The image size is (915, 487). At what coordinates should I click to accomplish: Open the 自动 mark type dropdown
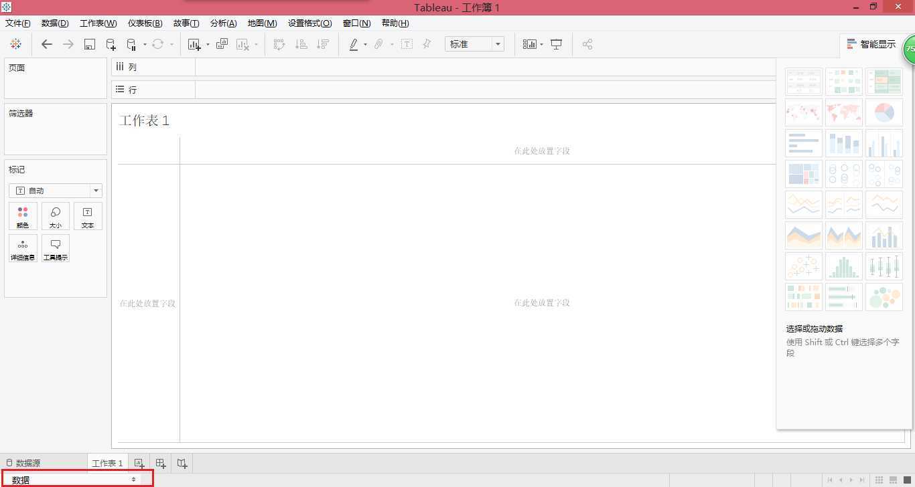(x=56, y=191)
